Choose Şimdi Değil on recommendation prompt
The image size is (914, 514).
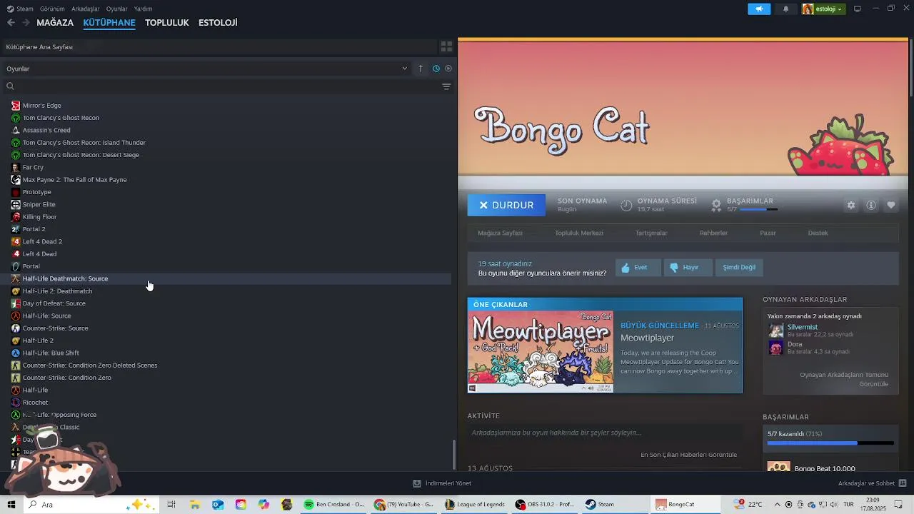pos(739,268)
